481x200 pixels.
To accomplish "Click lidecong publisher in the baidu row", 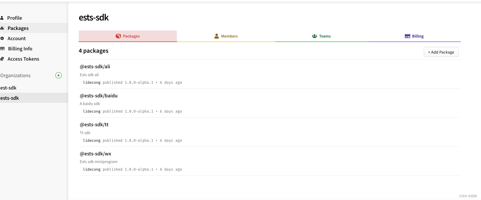I will [92, 111].
